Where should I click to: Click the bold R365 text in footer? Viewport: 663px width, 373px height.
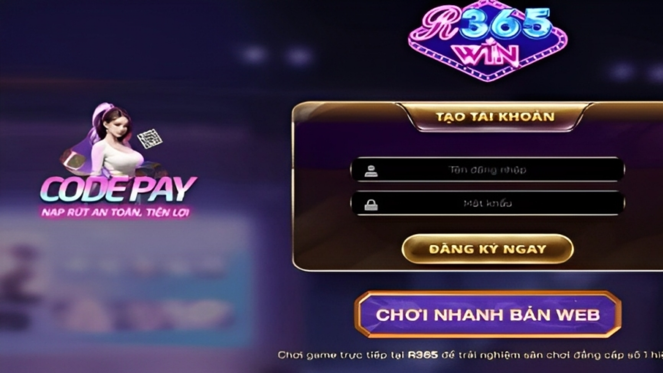(423, 355)
